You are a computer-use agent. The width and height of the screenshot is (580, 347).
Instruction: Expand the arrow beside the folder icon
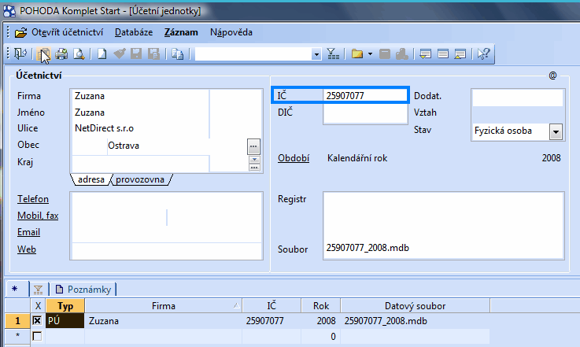[370, 54]
